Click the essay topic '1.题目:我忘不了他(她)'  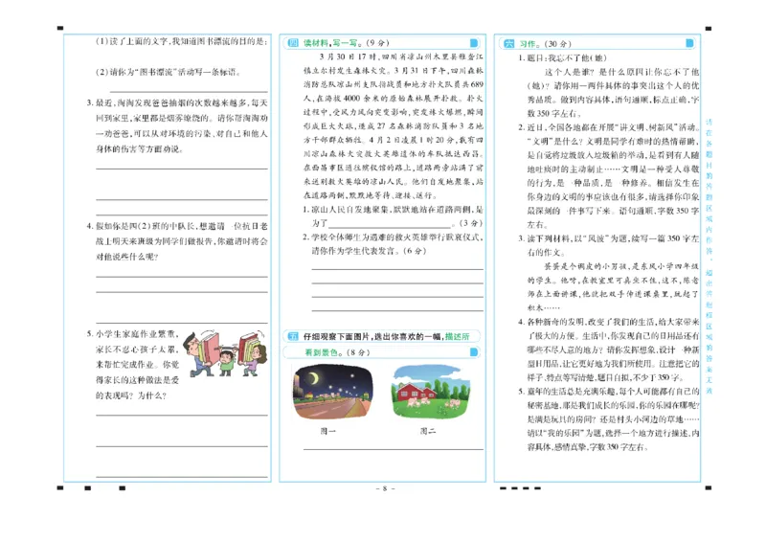(x=562, y=57)
